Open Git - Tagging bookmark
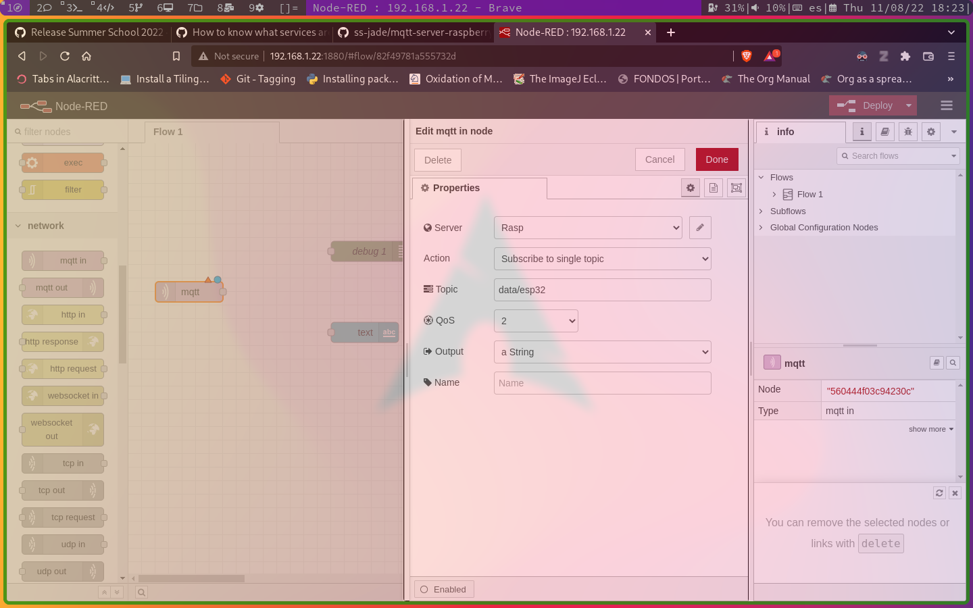 pyautogui.click(x=257, y=79)
